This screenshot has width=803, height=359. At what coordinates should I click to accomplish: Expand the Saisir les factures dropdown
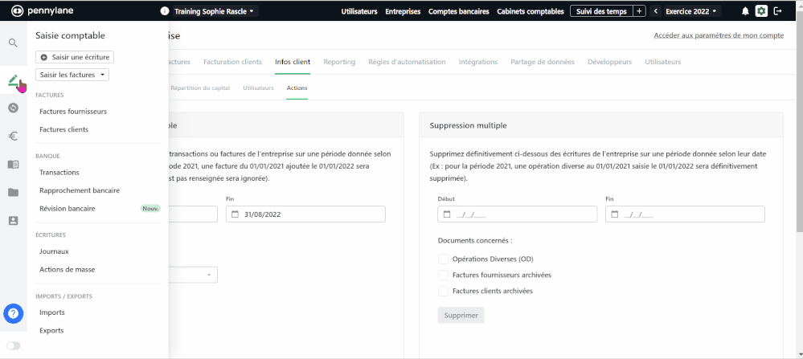(x=72, y=75)
